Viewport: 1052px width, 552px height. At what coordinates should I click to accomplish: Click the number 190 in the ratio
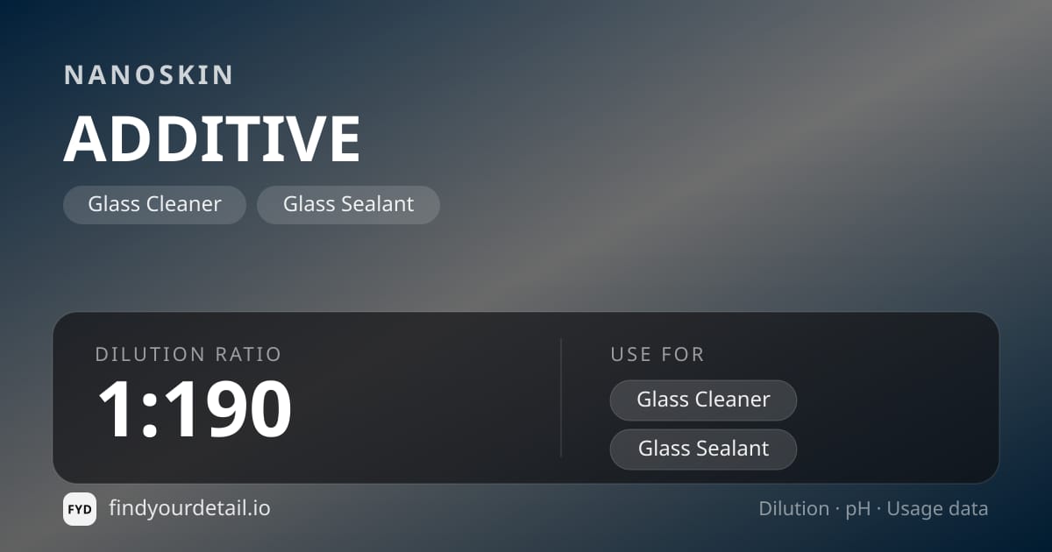coord(228,409)
